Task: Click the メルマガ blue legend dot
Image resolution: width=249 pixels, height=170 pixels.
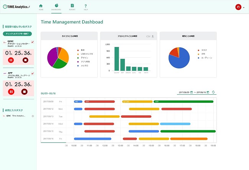Action: (78, 66)
